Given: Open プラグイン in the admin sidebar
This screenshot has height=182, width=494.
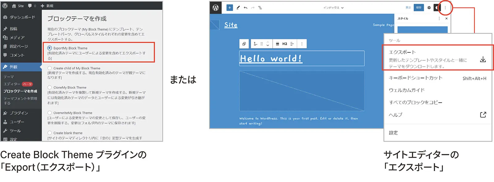Looking at the screenshot, I should tap(19, 113).
